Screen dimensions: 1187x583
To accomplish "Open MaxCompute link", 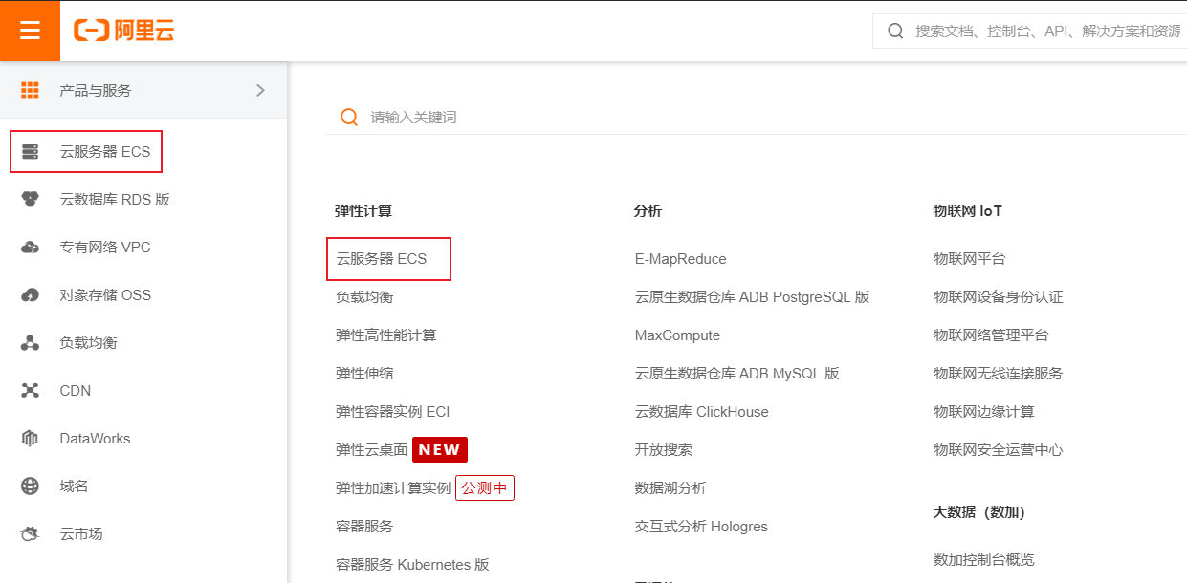I will (677, 335).
